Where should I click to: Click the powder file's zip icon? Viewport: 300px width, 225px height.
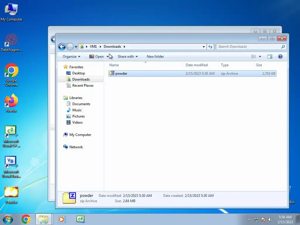point(112,73)
